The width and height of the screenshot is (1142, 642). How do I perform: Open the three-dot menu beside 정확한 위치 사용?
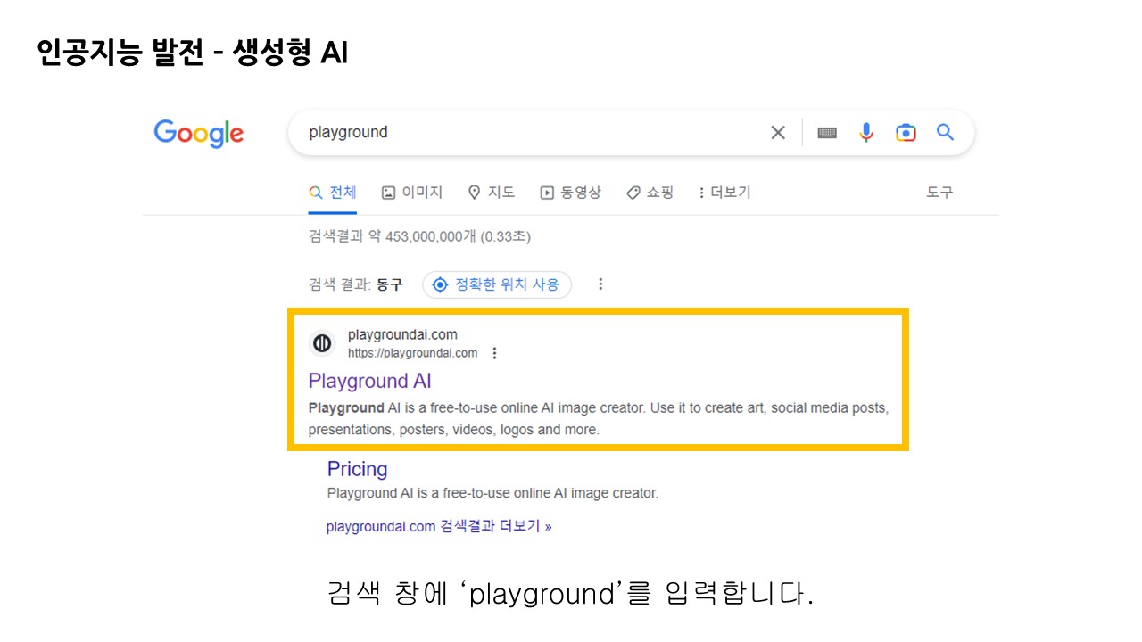pos(600,284)
